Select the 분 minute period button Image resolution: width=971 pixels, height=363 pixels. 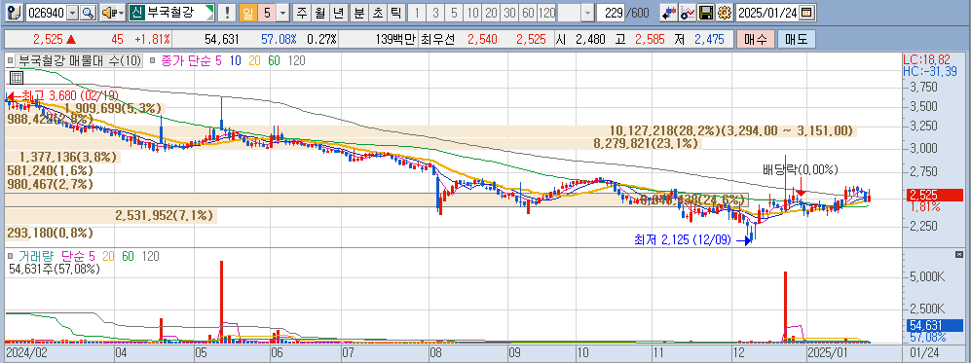point(359,13)
